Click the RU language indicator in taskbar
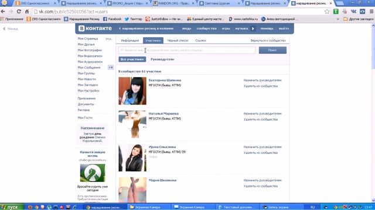This screenshot has height=210, width=375. (312, 207)
